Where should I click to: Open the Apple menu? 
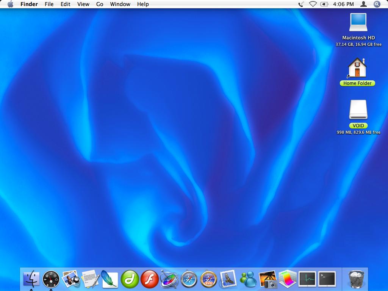[10, 4]
